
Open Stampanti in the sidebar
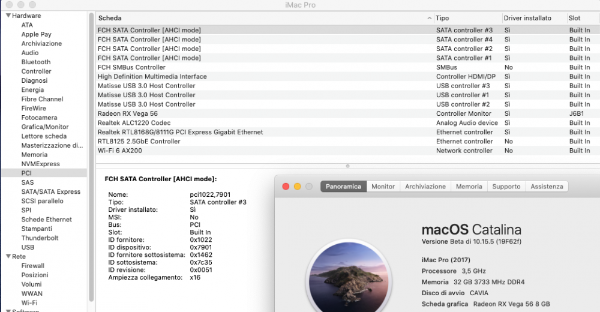tap(37, 229)
